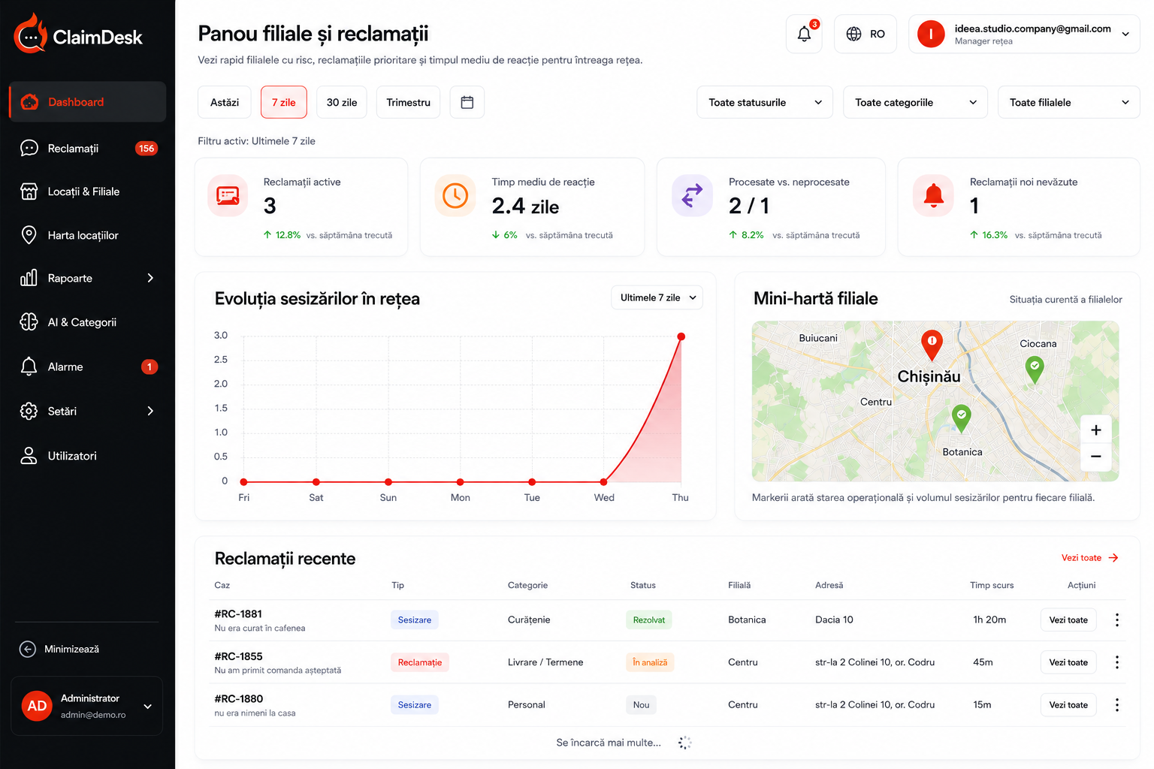Click Vezi toate button for #RC-1881
Viewport: 1154px width, 769px height.
click(x=1068, y=620)
